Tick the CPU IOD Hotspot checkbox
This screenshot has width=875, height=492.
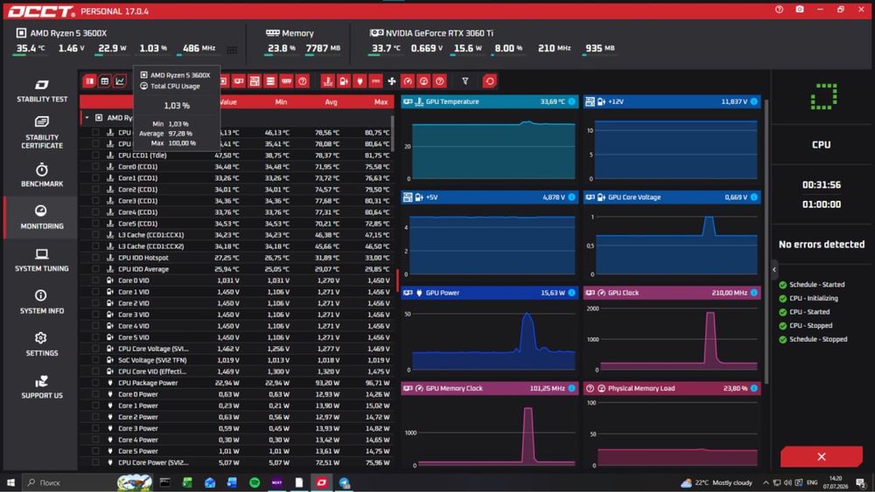tap(95, 258)
